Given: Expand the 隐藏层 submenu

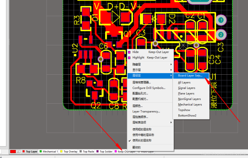Looking at the screenshot, I should pyautogui.click(x=151, y=65).
